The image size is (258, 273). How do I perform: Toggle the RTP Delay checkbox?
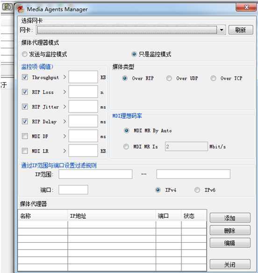(x=25, y=122)
